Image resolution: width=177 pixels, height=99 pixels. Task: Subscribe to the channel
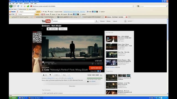pos(52,29)
